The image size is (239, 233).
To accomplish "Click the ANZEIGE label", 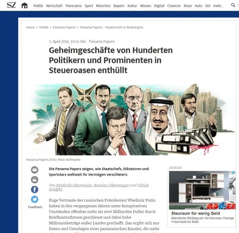I will pos(175,168).
